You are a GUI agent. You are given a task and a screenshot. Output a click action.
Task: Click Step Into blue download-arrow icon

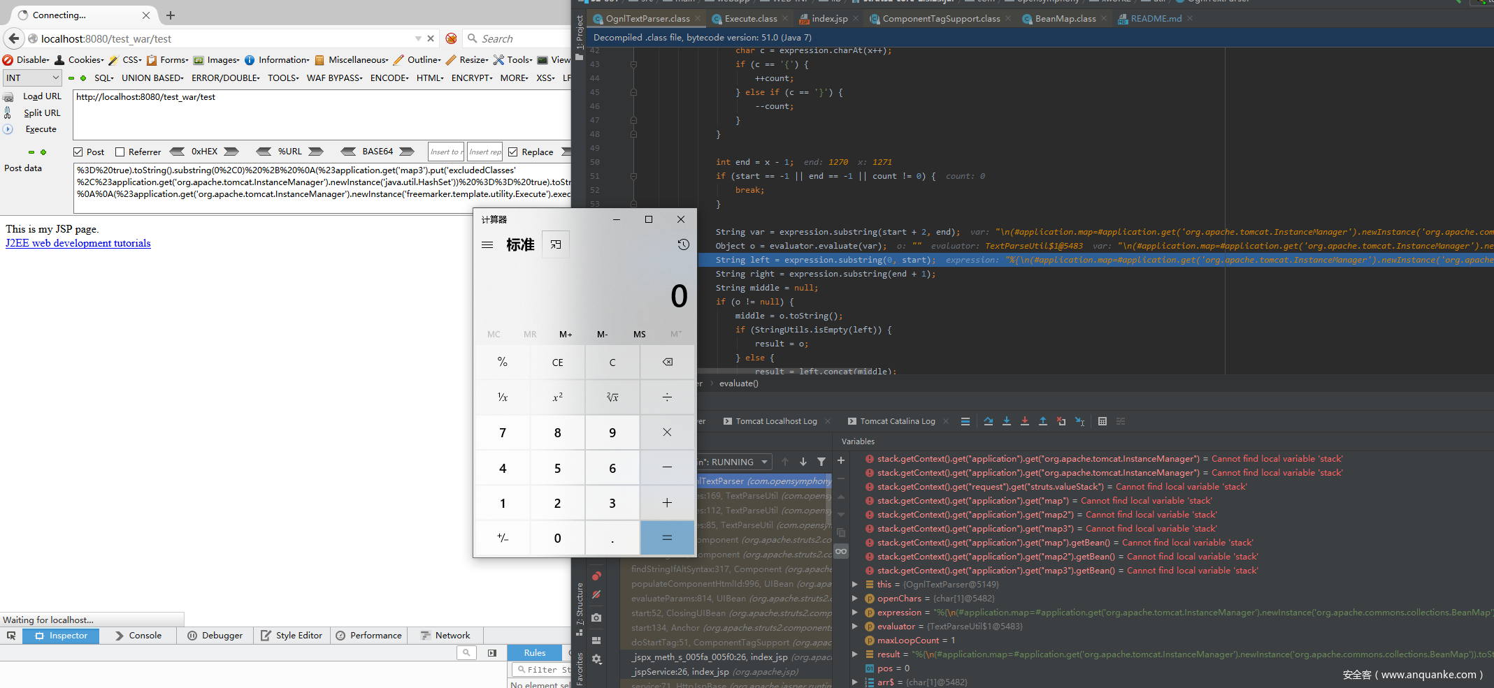click(x=1007, y=421)
